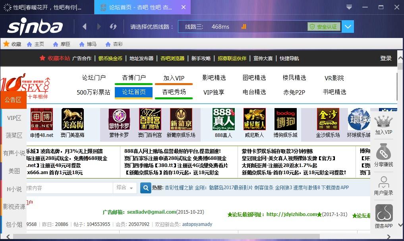
Task: Open the browser menu dropdown triangle in the title bar
Action: tap(349, 7)
